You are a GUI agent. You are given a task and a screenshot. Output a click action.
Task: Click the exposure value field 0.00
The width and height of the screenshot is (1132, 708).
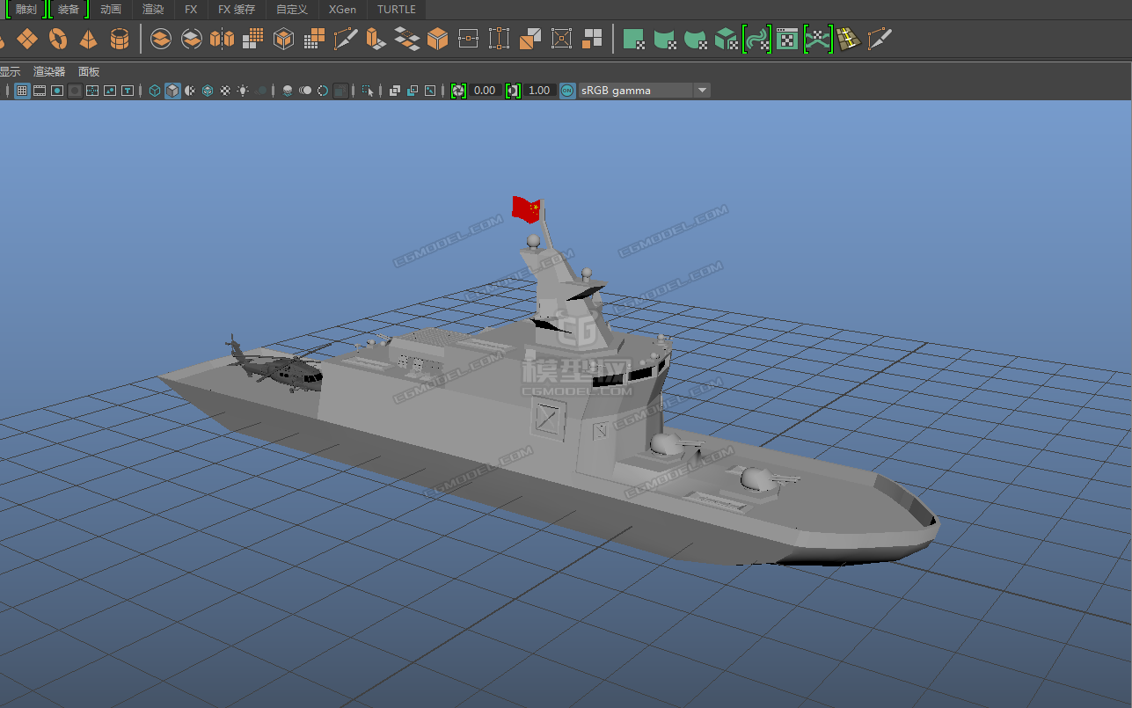(485, 91)
